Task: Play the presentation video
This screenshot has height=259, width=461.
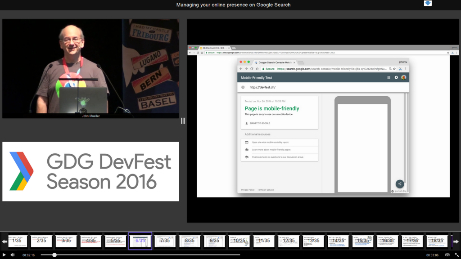Action: coord(4,255)
